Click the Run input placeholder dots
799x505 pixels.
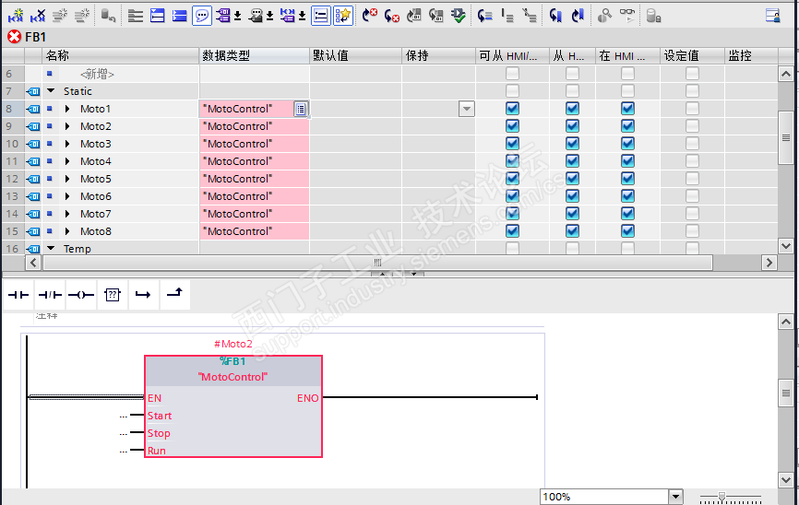pos(124,451)
